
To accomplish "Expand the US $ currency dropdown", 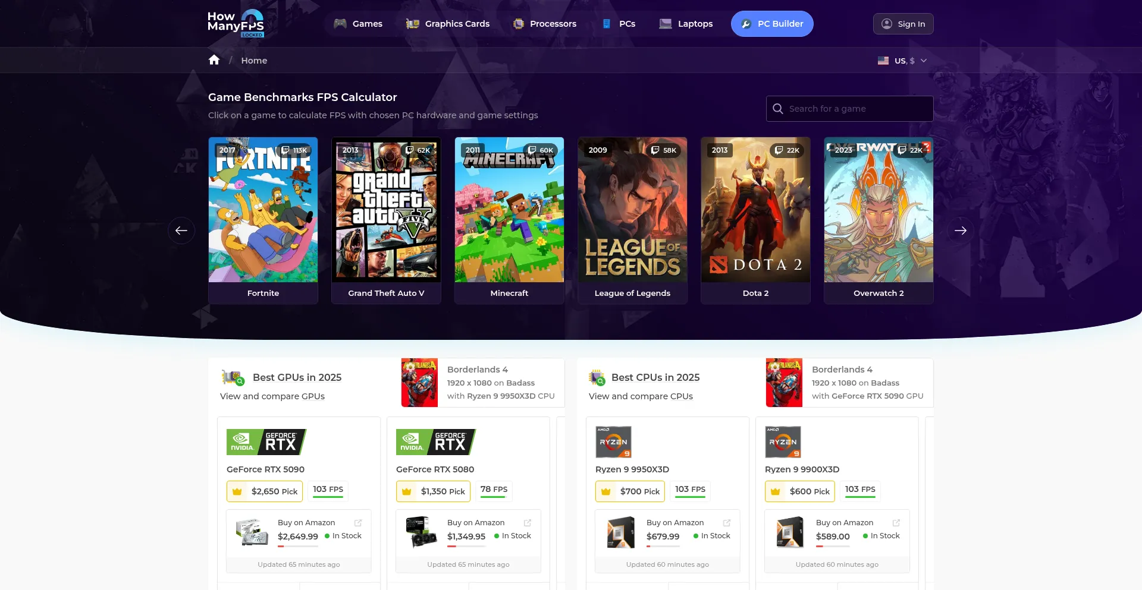I will tap(902, 61).
